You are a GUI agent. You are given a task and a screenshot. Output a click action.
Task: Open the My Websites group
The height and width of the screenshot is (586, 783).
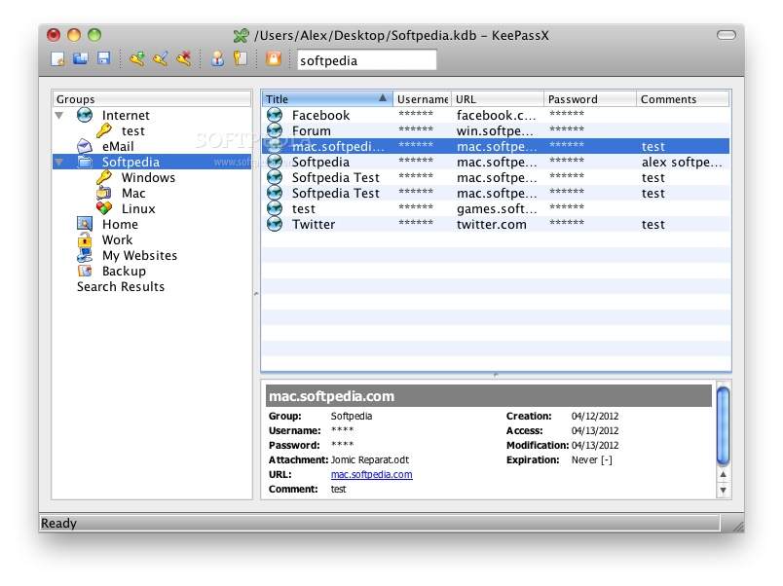click(139, 256)
